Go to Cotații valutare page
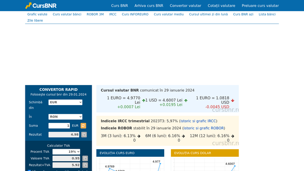Image resolution: width=304 pixels, height=171 pixels. click(221, 6)
